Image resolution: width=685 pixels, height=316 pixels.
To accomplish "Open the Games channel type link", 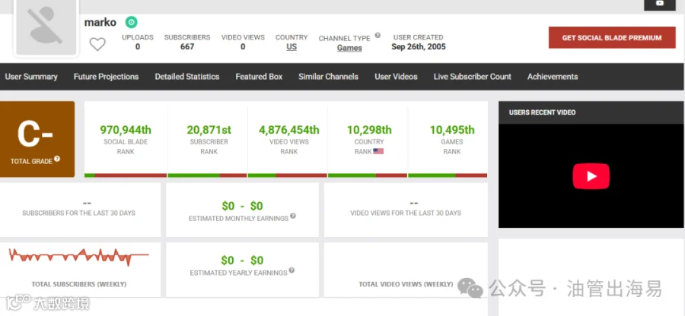I will (x=349, y=48).
